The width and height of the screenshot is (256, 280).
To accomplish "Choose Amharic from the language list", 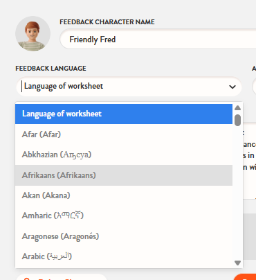I will click(x=124, y=216).
